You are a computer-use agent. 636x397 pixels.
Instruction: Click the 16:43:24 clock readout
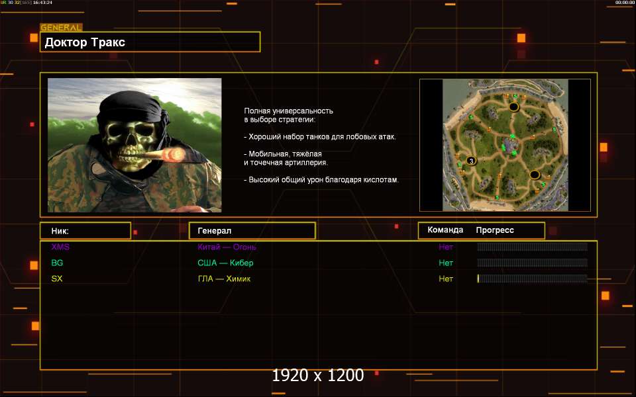pos(42,3)
